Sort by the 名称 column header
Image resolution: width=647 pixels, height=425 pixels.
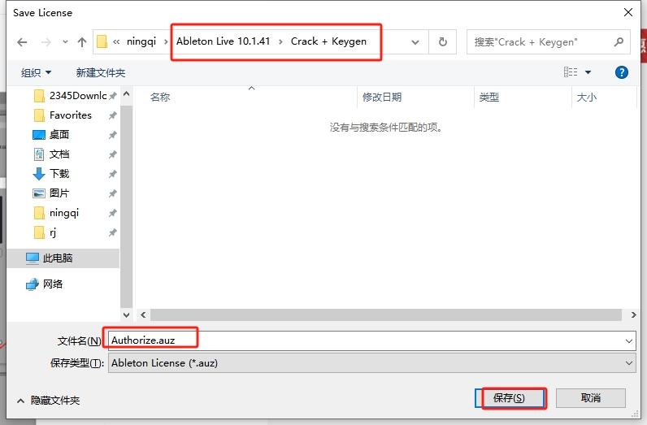coord(160,98)
